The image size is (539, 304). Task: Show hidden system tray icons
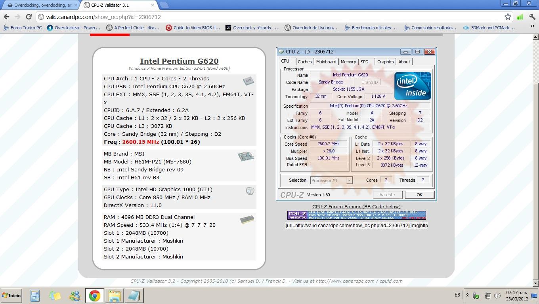click(467, 295)
